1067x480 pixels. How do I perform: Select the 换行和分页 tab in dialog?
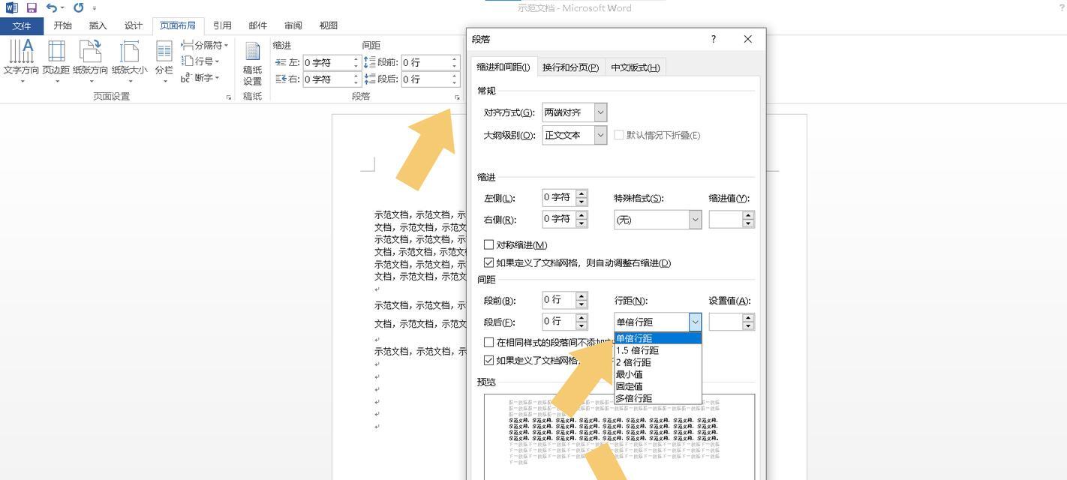(570, 67)
